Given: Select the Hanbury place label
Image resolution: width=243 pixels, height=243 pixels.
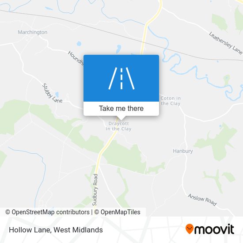Looking at the screenshot, I should 183,151.
